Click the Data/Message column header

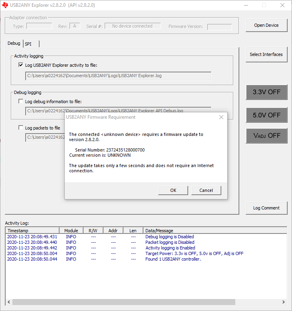pyautogui.click(x=215, y=231)
